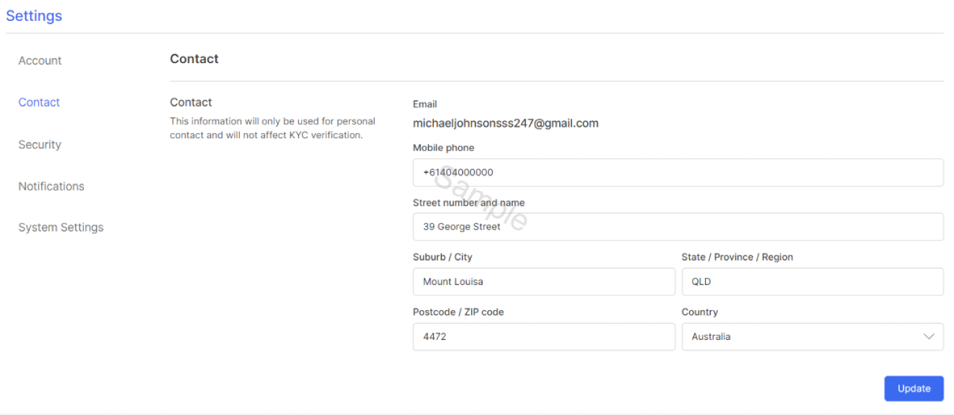This screenshot has height=415, width=954.
Task: Click the Update button
Action: [914, 389]
